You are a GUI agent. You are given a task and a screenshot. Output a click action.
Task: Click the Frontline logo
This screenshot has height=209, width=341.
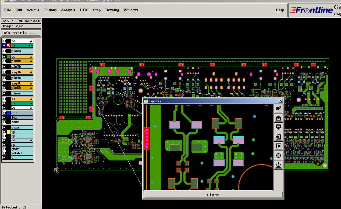(x=312, y=10)
